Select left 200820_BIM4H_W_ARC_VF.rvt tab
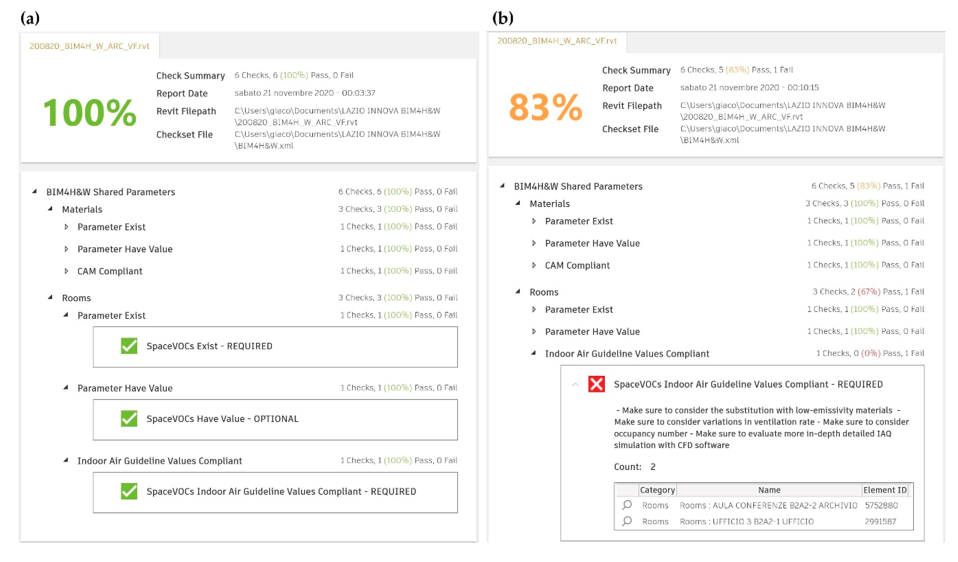This screenshot has height=562, width=958. click(x=89, y=46)
